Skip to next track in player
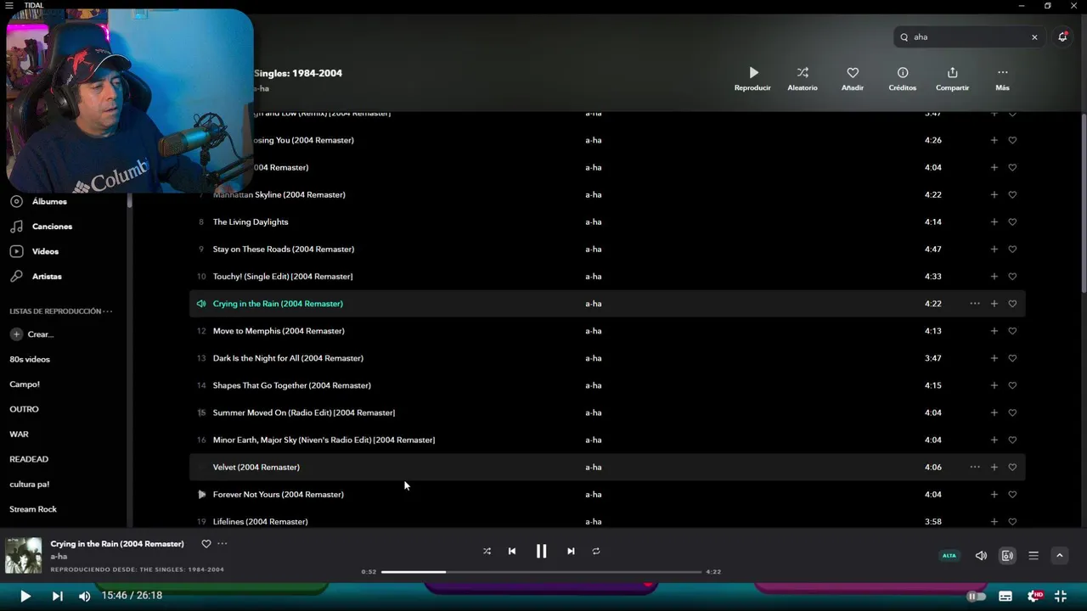The image size is (1087, 611). point(571,552)
